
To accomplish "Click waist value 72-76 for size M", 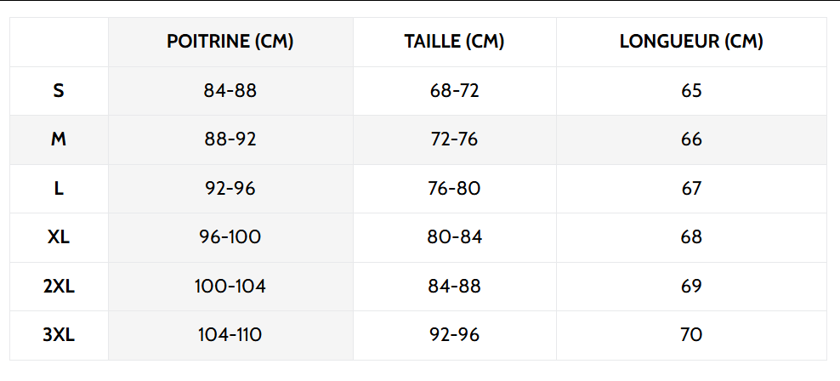I will point(454,139).
